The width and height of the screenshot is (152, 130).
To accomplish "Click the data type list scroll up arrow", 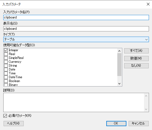I will (120, 51).
